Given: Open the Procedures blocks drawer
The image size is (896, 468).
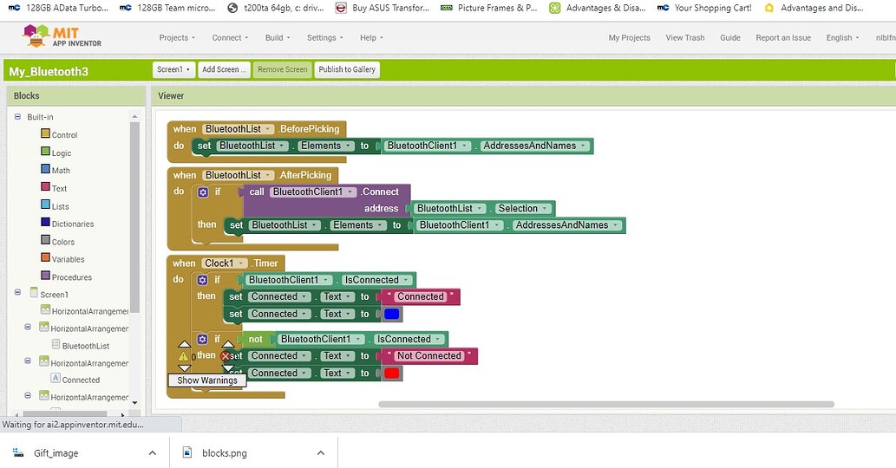Looking at the screenshot, I should (x=66, y=276).
